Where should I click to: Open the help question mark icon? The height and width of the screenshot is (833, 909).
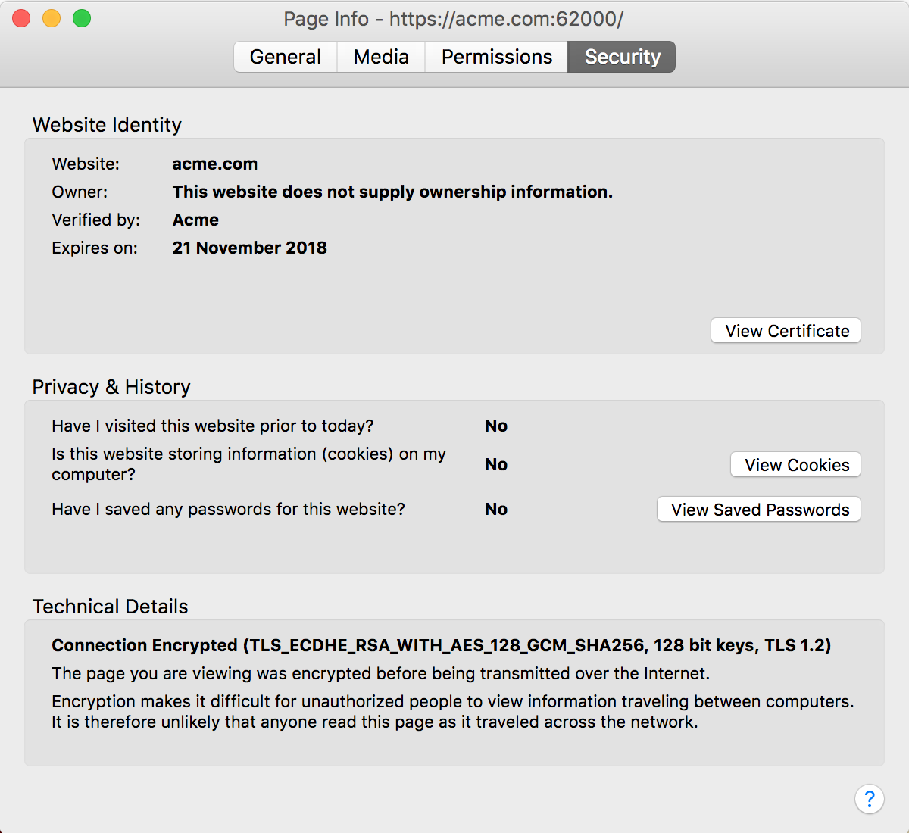pyautogui.click(x=869, y=799)
